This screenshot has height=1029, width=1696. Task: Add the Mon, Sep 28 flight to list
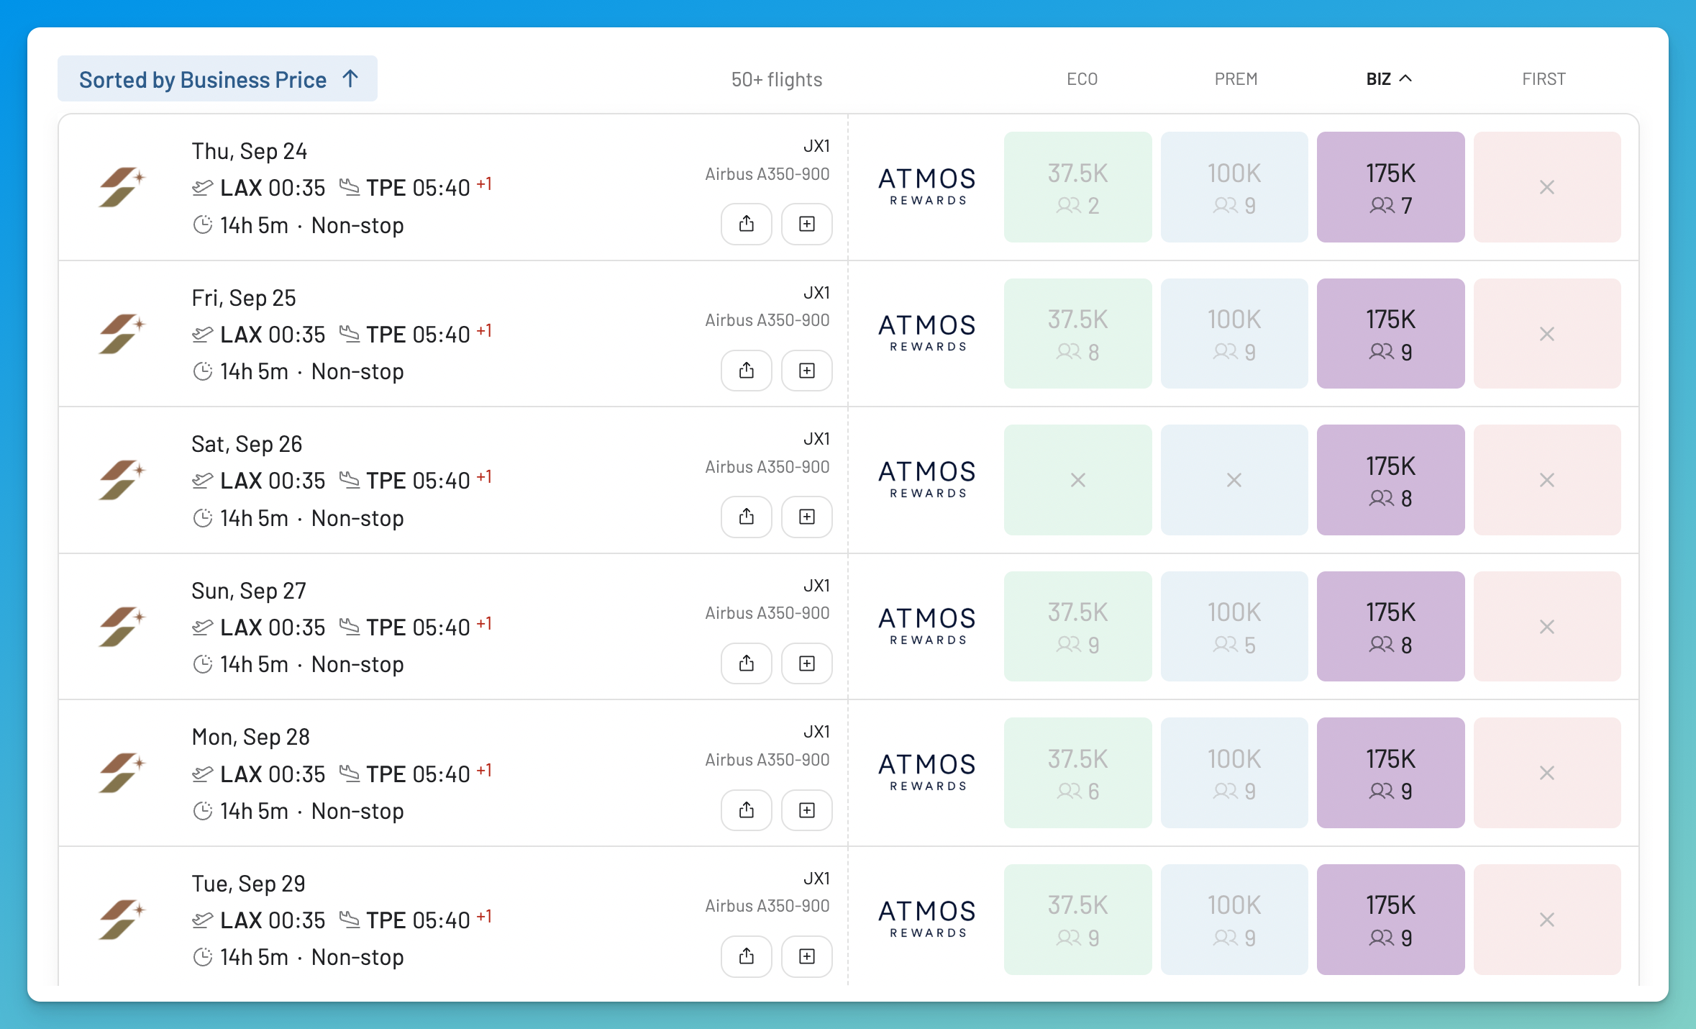point(807,810)
